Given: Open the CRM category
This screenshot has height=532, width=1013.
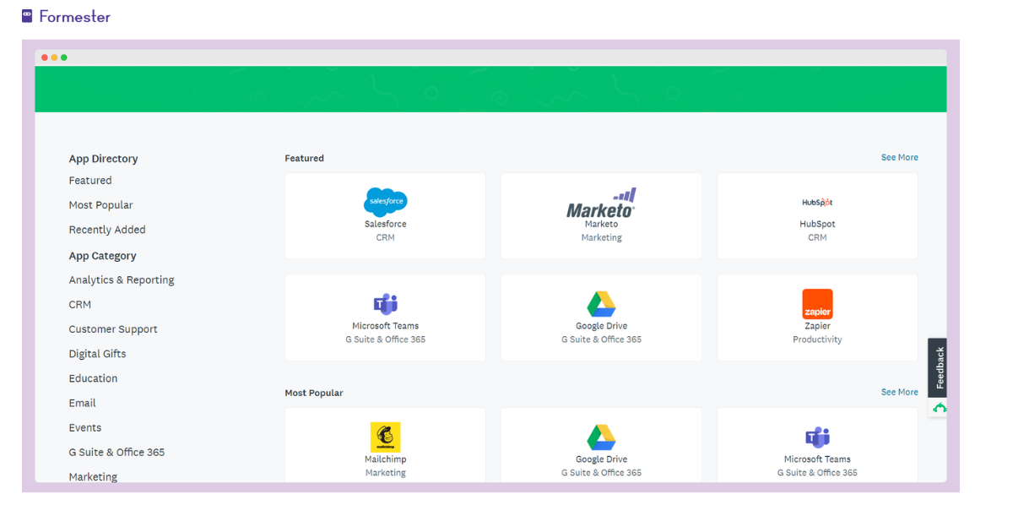Looking at the screenshot, I should pyautogui.click(x=79, y=304).
